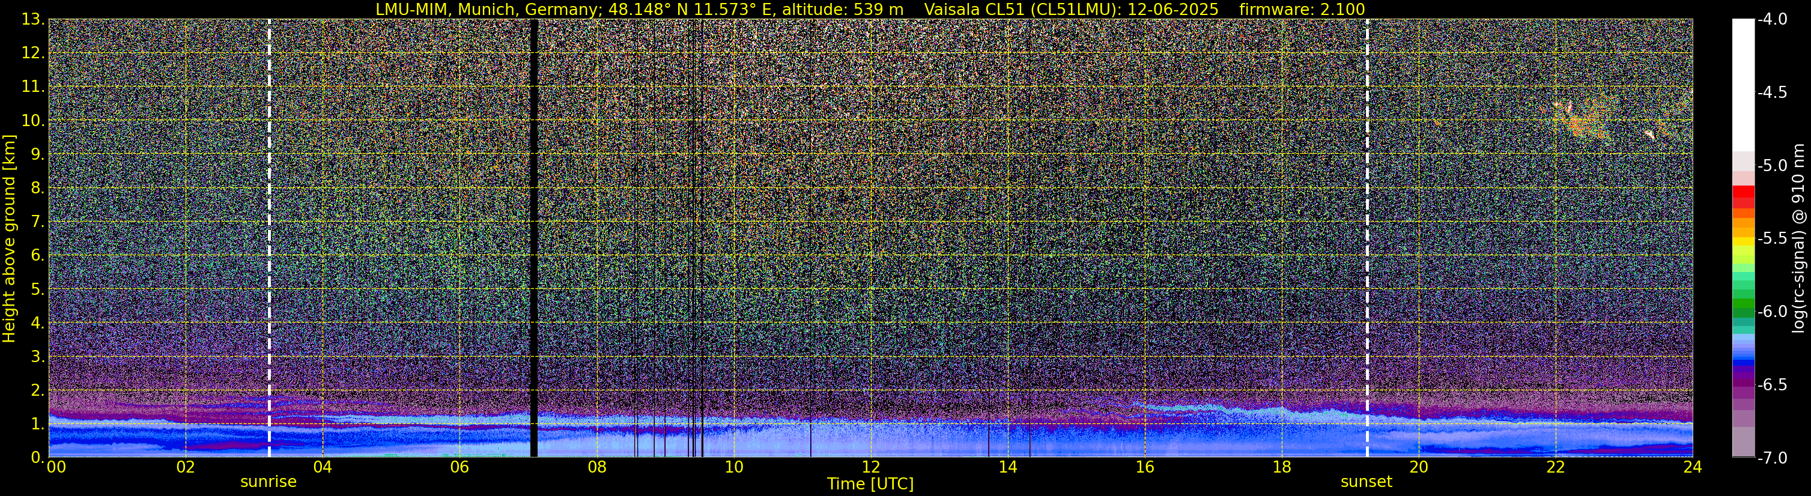1811x496 pixels.
Task: Click the y-axis tick label '11.'
Action: pos(34,86)
